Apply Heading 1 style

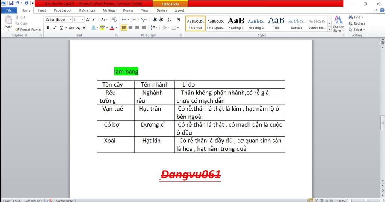236,24
